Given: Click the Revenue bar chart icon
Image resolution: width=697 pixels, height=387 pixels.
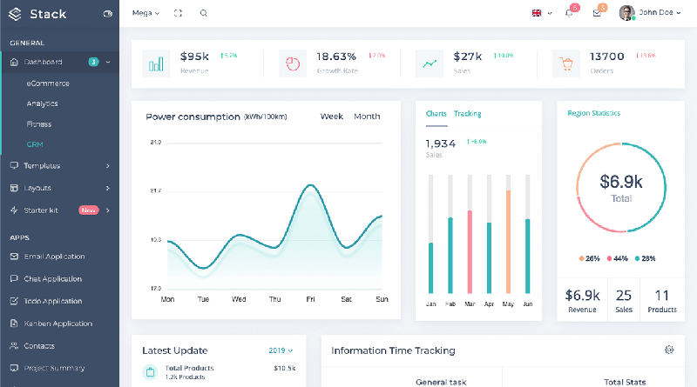Looking at the screenshot, I should coord(157,63).
